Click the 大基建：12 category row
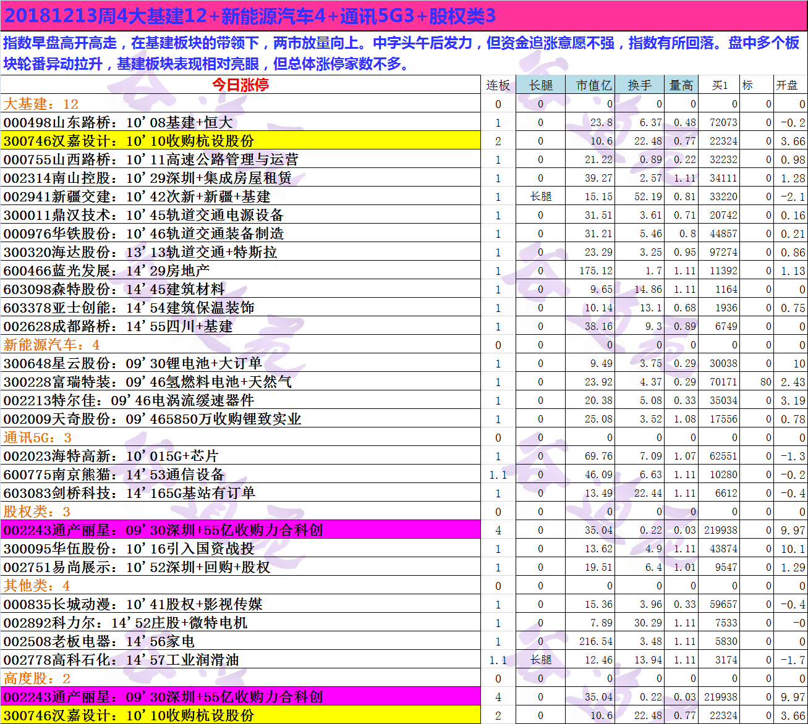The image size is (808, 724). (x=240, y=103)
